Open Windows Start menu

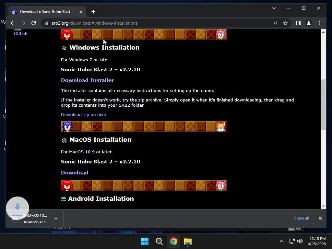point(145,241)
